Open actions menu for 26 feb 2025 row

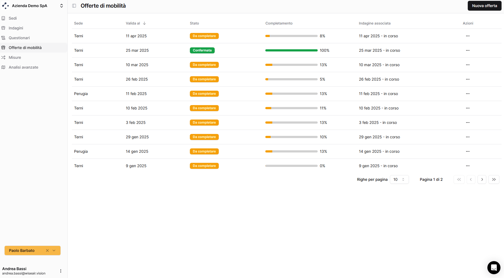468,79
